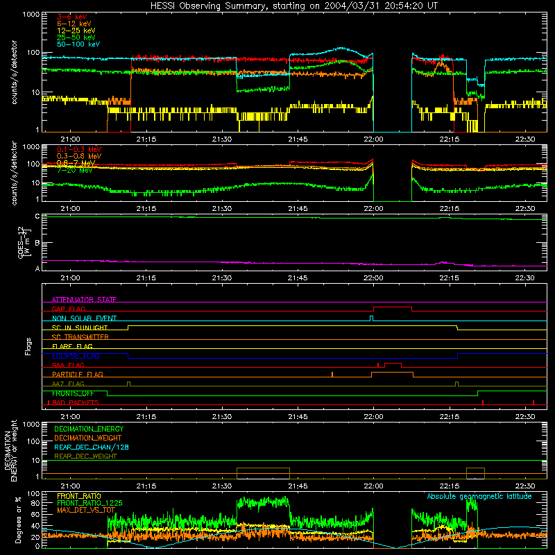Click the 1000 tick label of keV panel

pos(31,15)
